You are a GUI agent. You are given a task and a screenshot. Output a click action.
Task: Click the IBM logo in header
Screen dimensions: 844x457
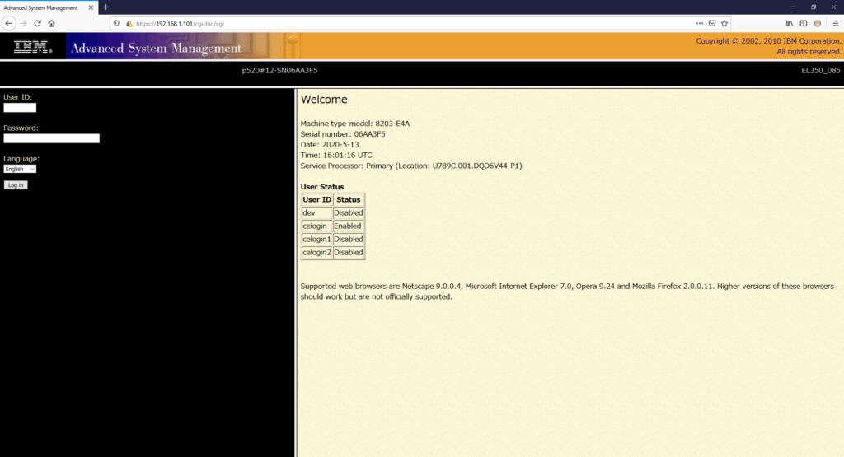coord(33,47)
